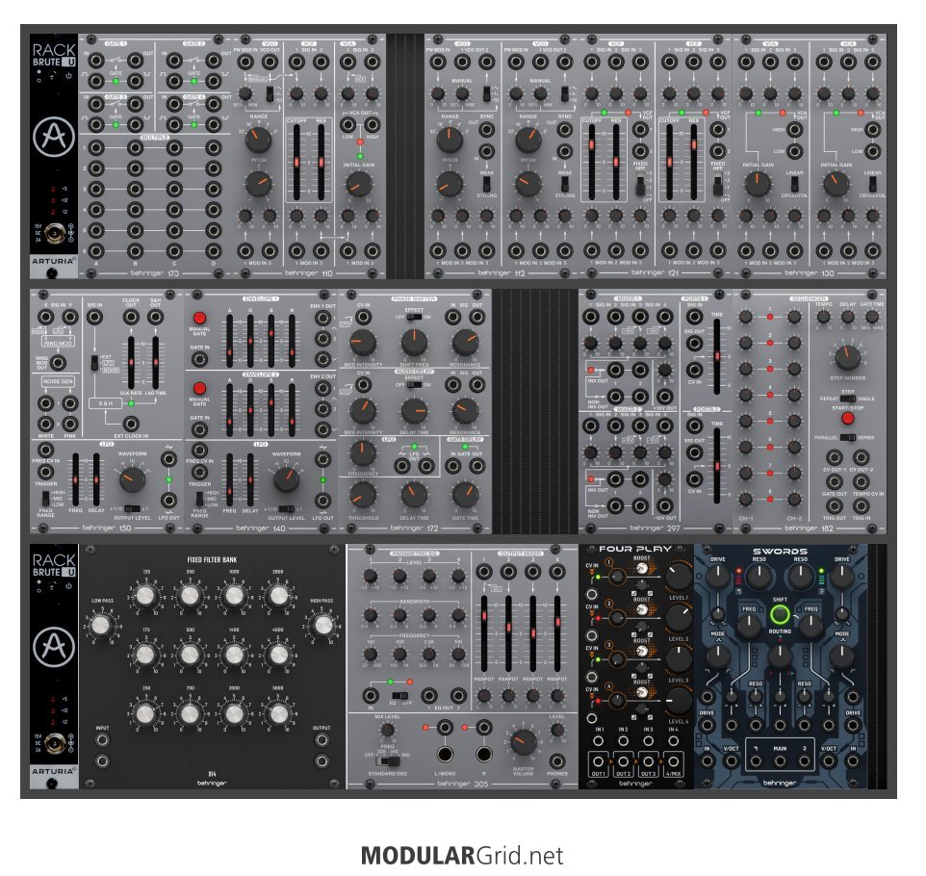This screenshot has height=876, width=926.
Task: Flip the Freq Range switch on module 140
Action: tap(199, 497)
